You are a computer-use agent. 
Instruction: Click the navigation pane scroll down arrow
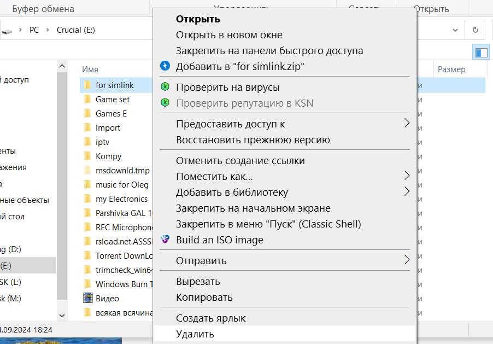click(62, 316)
